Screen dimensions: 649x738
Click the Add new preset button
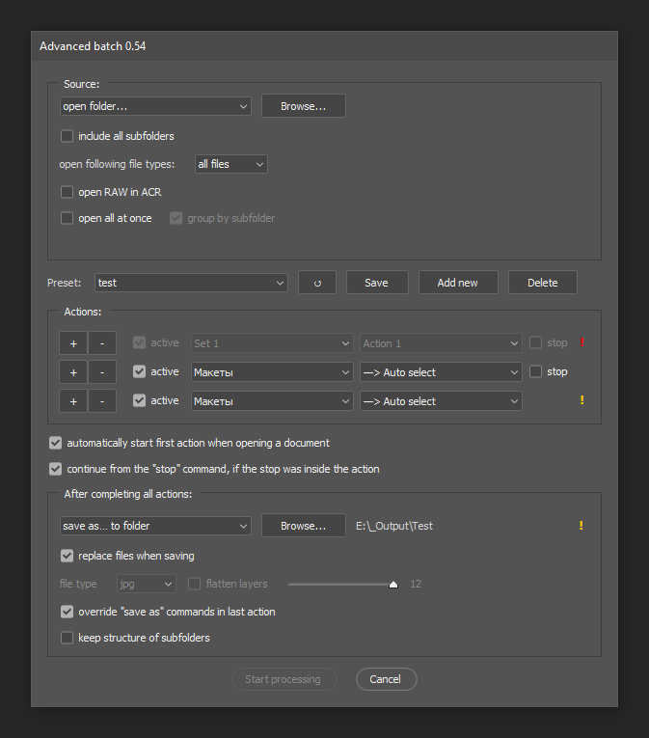pyautogui.click(x=458, y=283)
